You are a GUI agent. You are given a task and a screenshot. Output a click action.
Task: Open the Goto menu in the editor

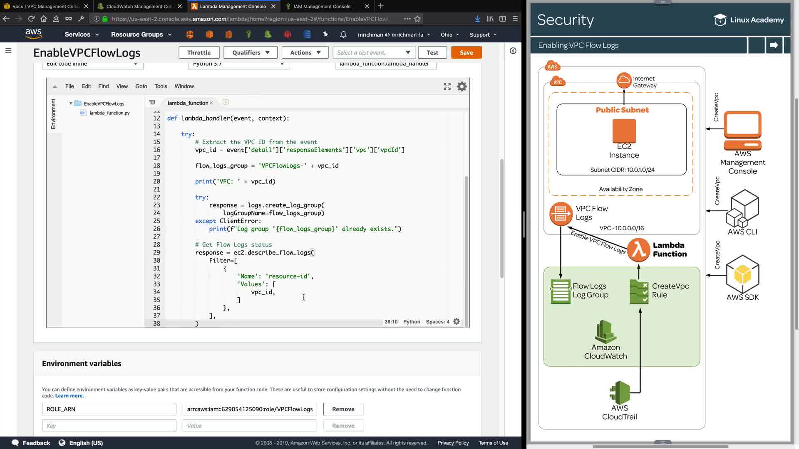pyautogui.click(x=141, y=86)
